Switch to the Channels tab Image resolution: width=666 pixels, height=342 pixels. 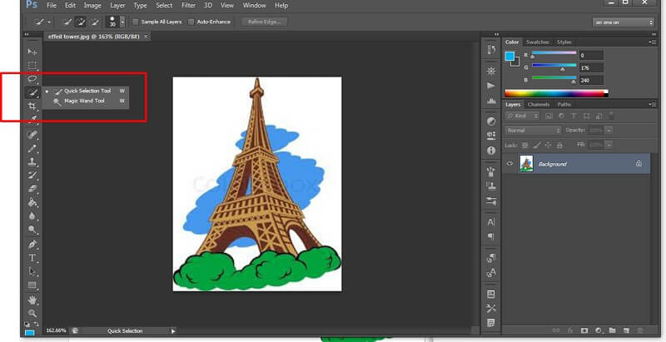[x=539, y=104]
